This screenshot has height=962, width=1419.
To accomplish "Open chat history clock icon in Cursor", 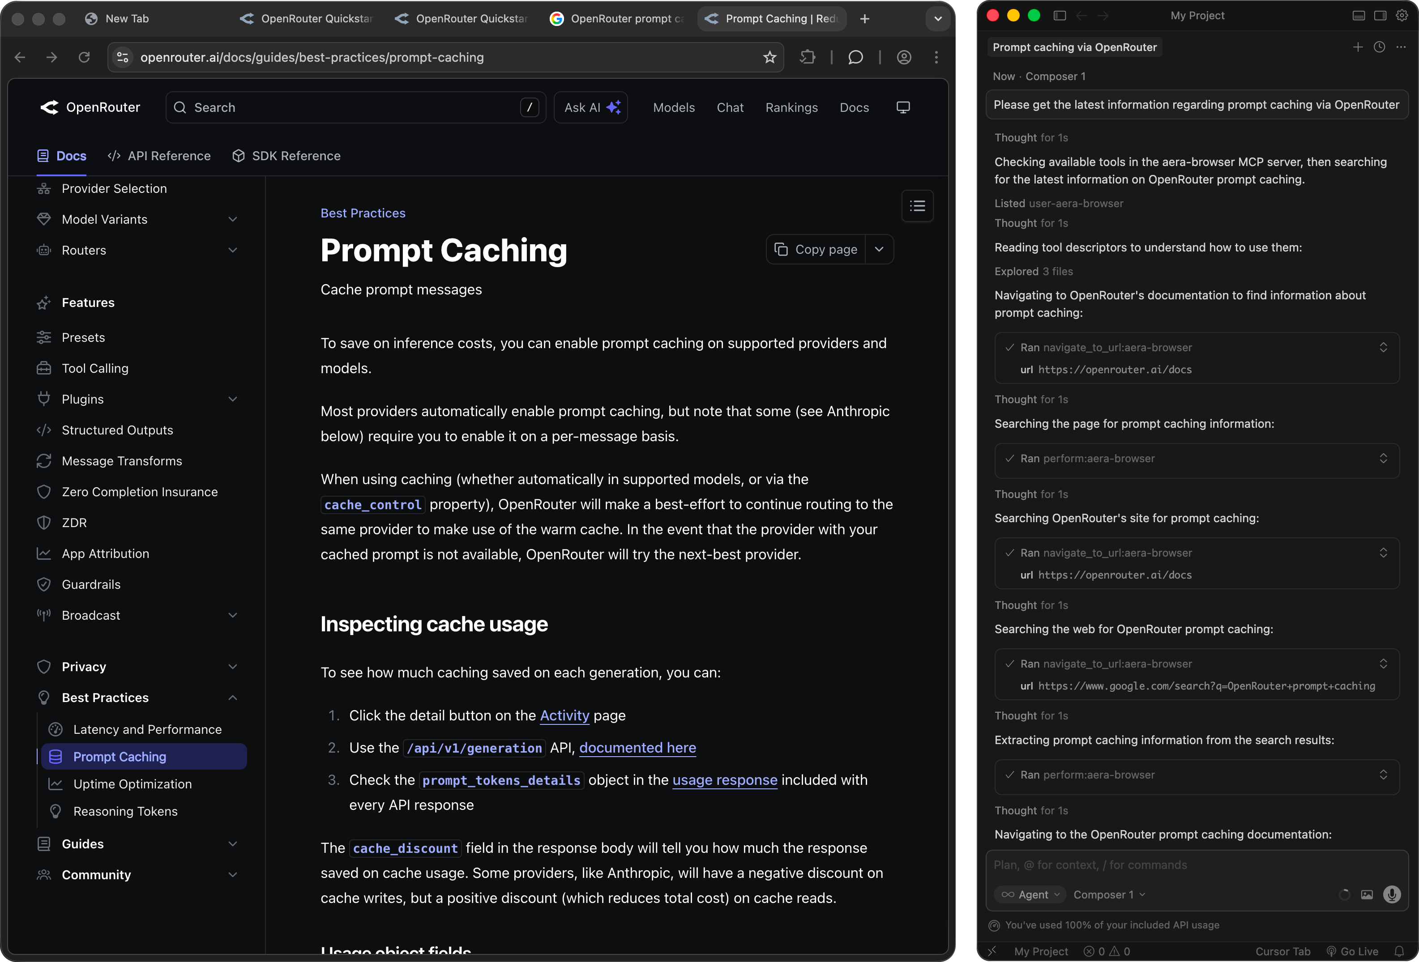I will coord(1379,47).
